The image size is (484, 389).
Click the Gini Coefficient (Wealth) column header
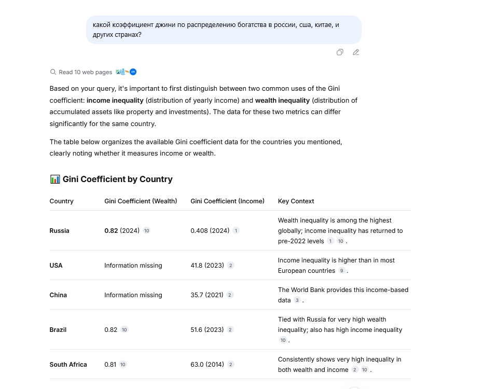pos(141,201)
